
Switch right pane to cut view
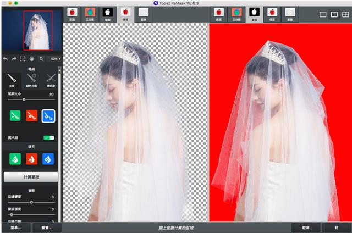pos(290,14)
